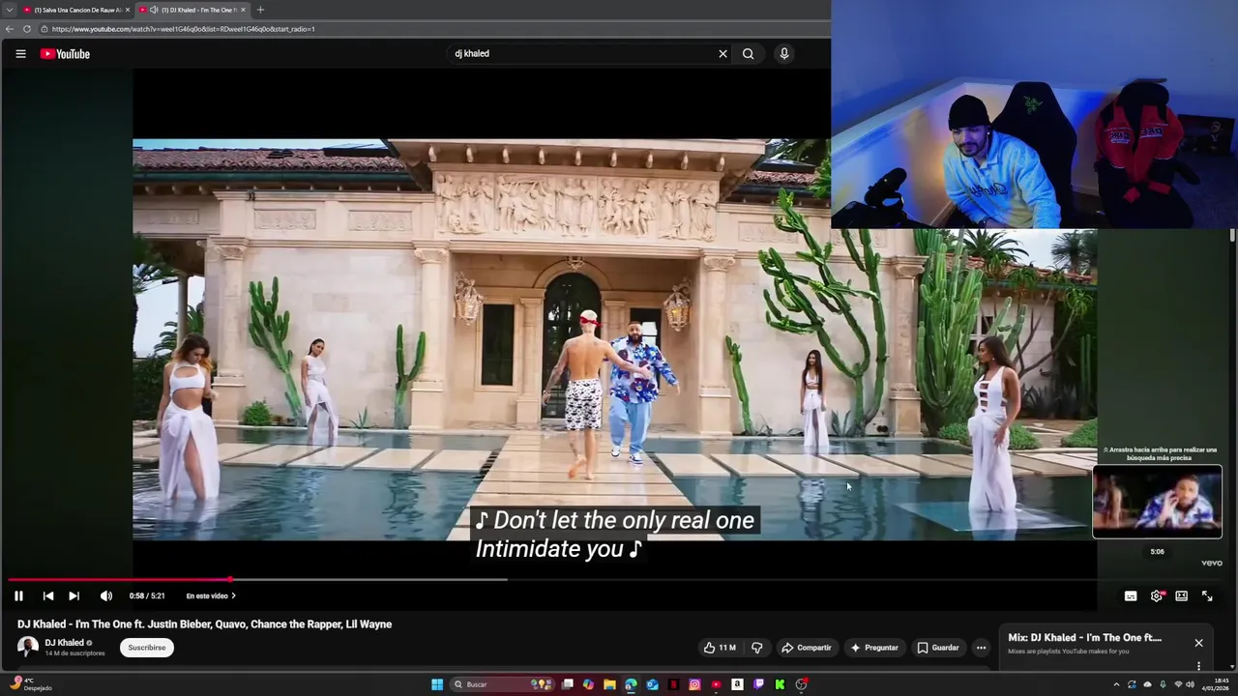This screenshot has width=1238, height=696.
Task: Close the 'Salva Una Cancion' tab
Action: pos(128,10)
